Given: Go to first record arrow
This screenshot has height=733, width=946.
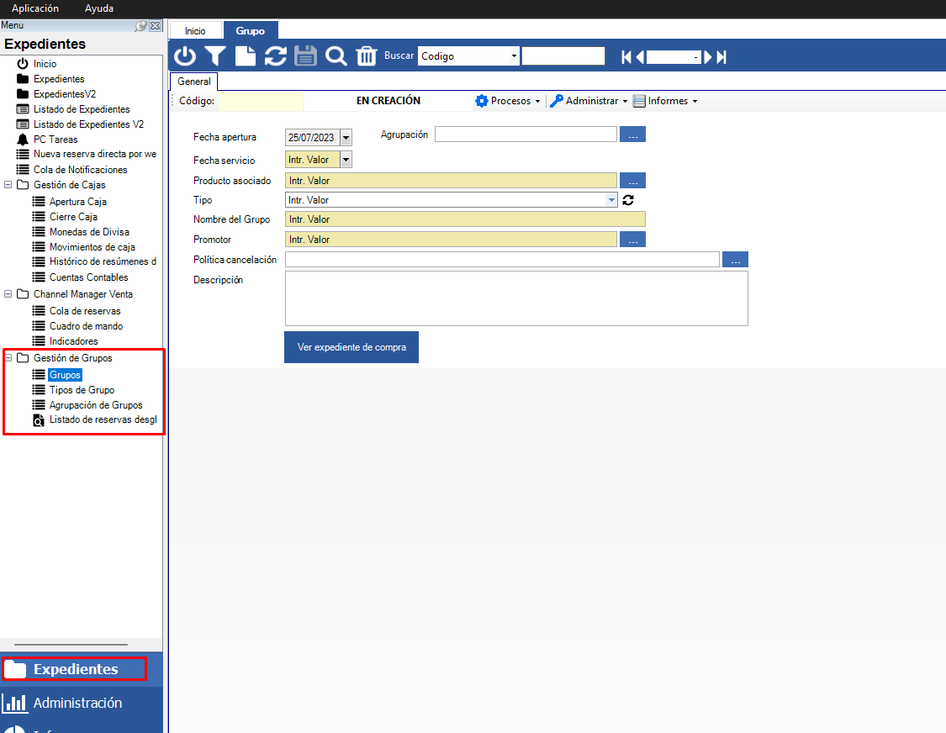Looking at the screenshot, I should tap(626, 56).
